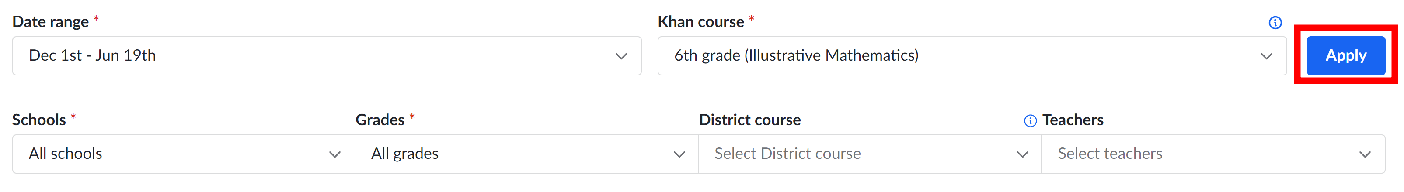Open the Date range dropdown
The width and height of the screenshot is (1404, 192).
327,55
